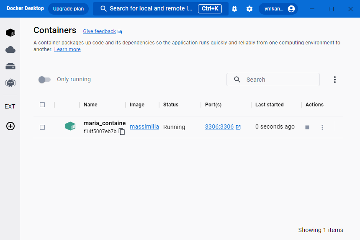Sort by the Name column header
This screenshot has height=240, width=360.
pos(90,105)
